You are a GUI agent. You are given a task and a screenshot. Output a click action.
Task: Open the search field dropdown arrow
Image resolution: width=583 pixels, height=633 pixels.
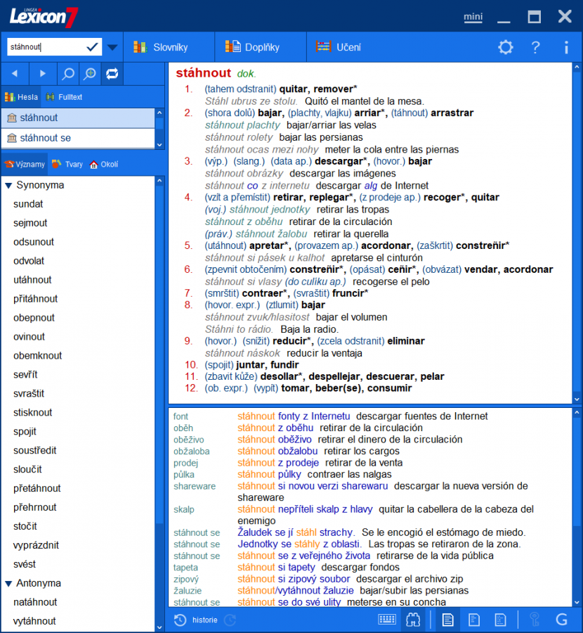pos(111,46)
